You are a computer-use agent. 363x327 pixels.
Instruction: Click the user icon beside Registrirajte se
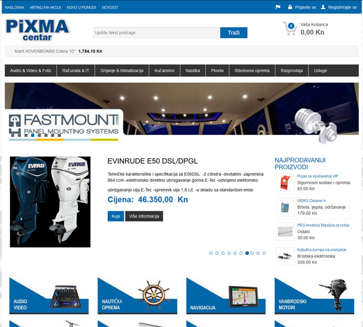[323, 7]
